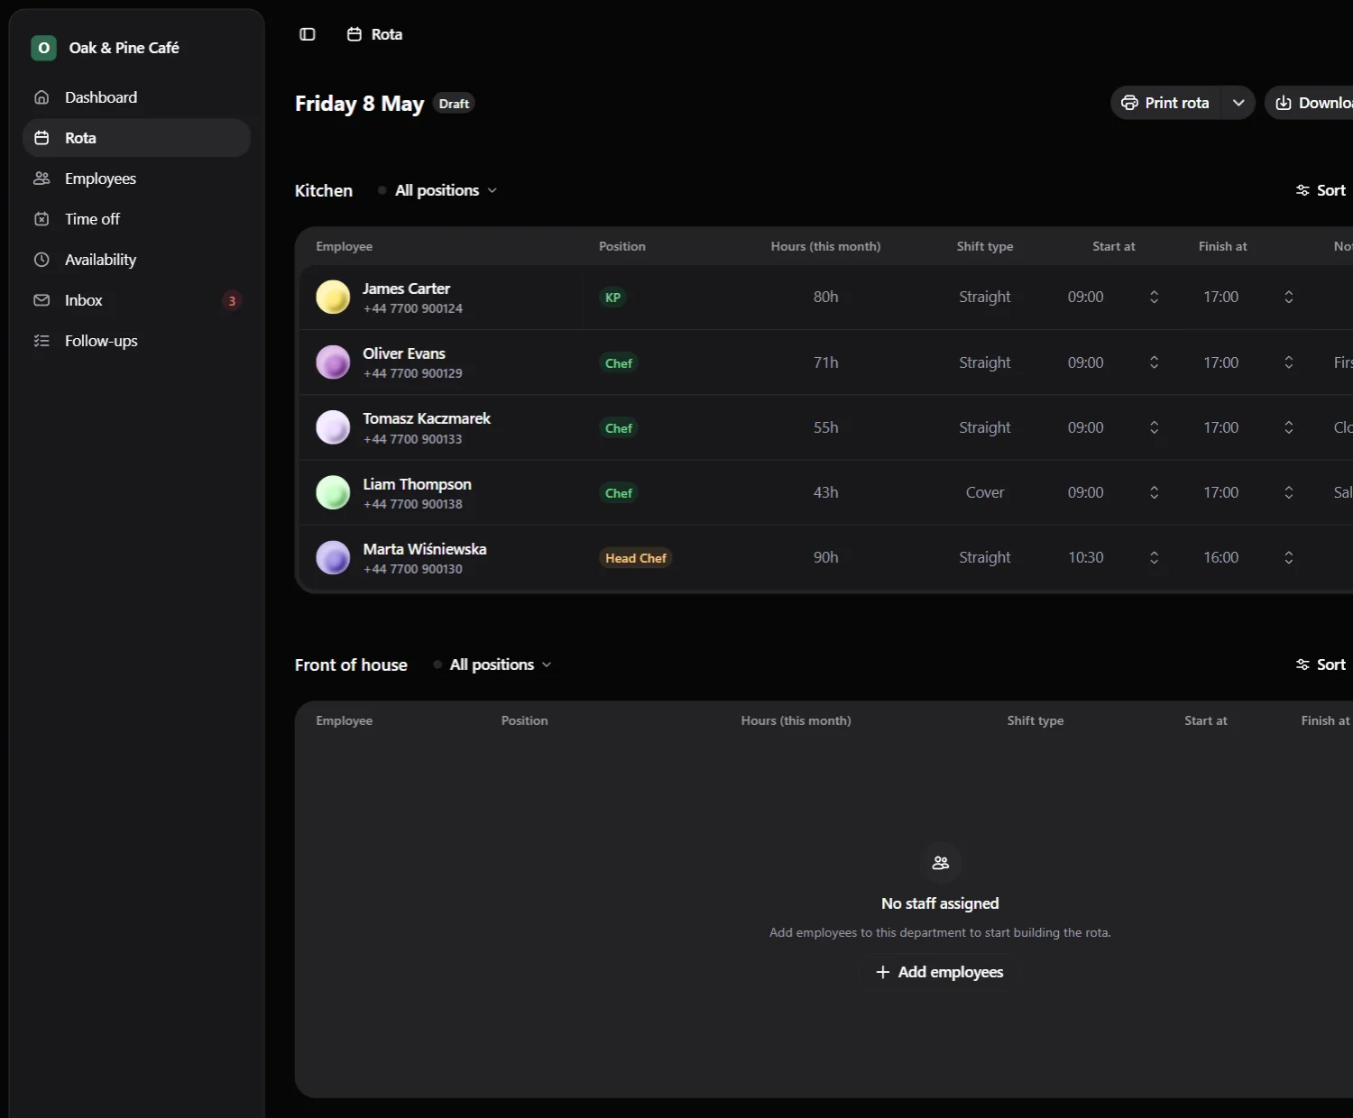Click Oliver Evans's avatar
1353x1118 pixels.
[333, 362]
